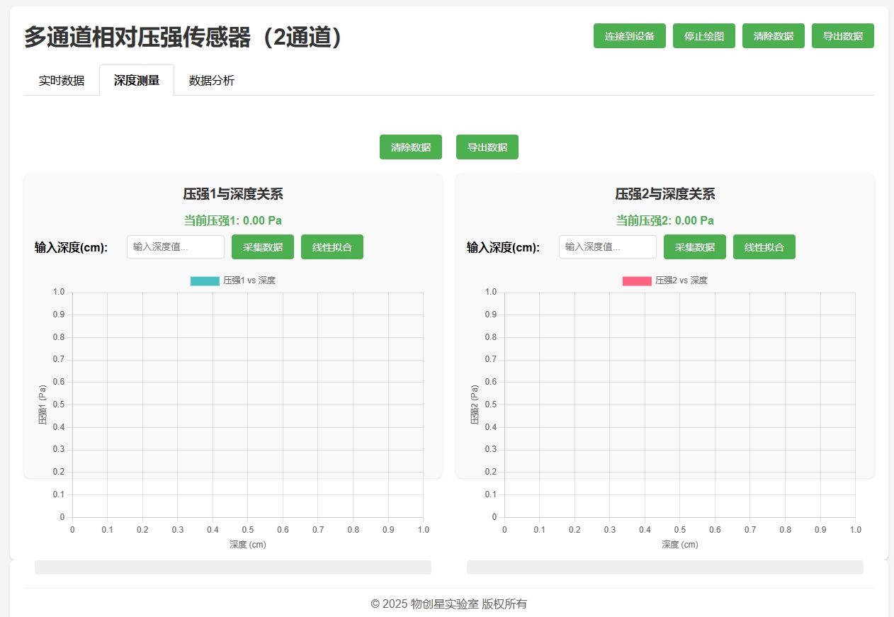Viewport: 894px width, 617px height.
Task: Click the 连接到设备 button
Action: pyautogui.click(x=629, y=36)
